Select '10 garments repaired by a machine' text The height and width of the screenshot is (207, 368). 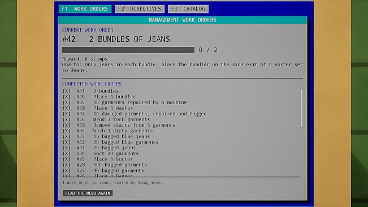coord(140,102)
